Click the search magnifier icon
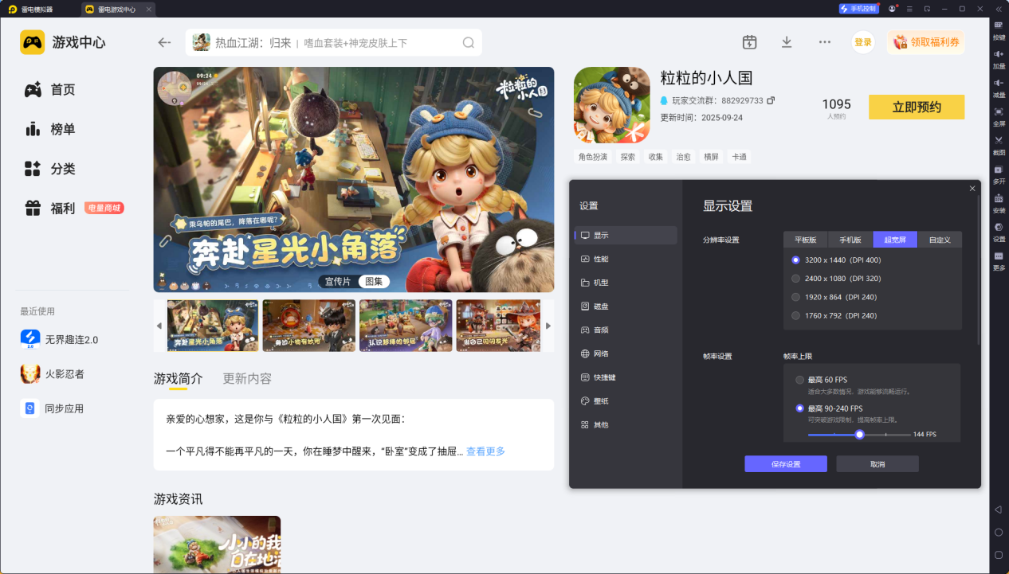The height and width of the screenshot is (574, 1009). pos(469,43)
